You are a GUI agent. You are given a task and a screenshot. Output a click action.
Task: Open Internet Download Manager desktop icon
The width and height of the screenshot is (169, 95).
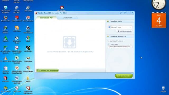[x=6, y=30]
